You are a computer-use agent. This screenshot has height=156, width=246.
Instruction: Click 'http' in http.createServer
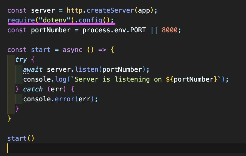coord(74,10)
